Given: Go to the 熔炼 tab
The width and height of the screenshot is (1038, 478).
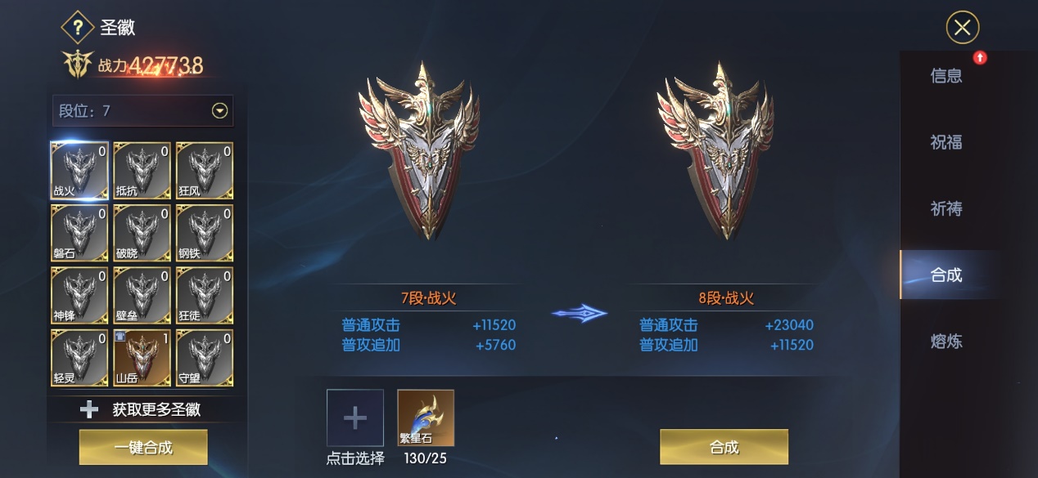Looking at the screenshot, I should [x=946, y=342].
